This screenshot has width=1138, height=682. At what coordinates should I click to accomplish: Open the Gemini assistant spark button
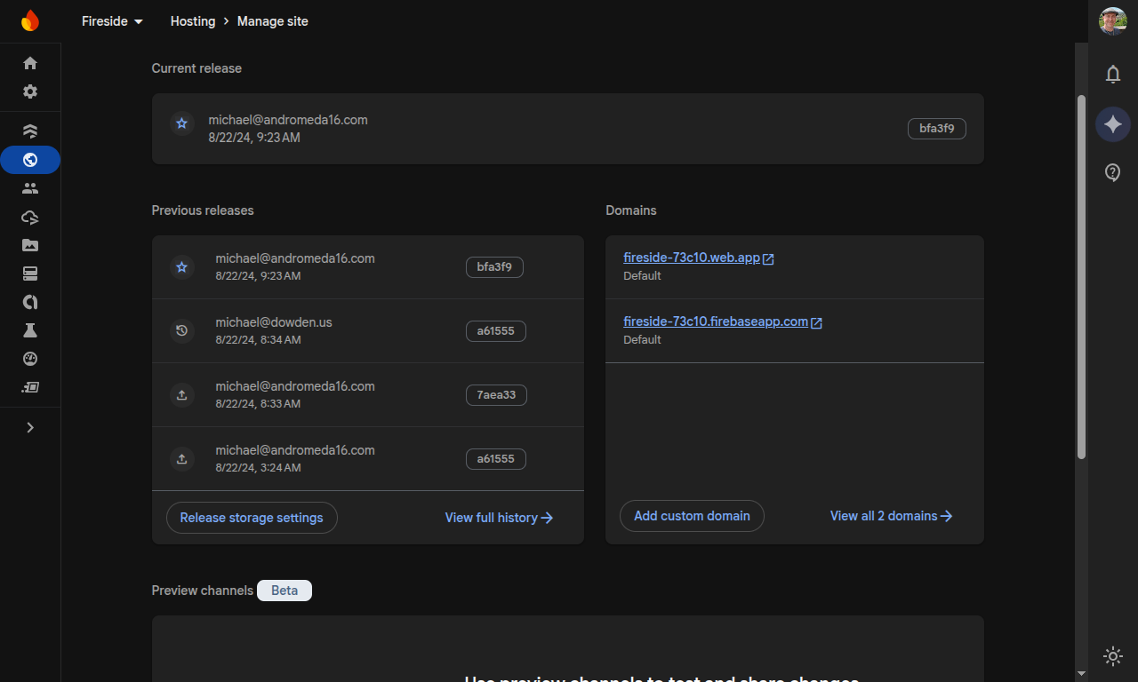[x=1112, y=124]
